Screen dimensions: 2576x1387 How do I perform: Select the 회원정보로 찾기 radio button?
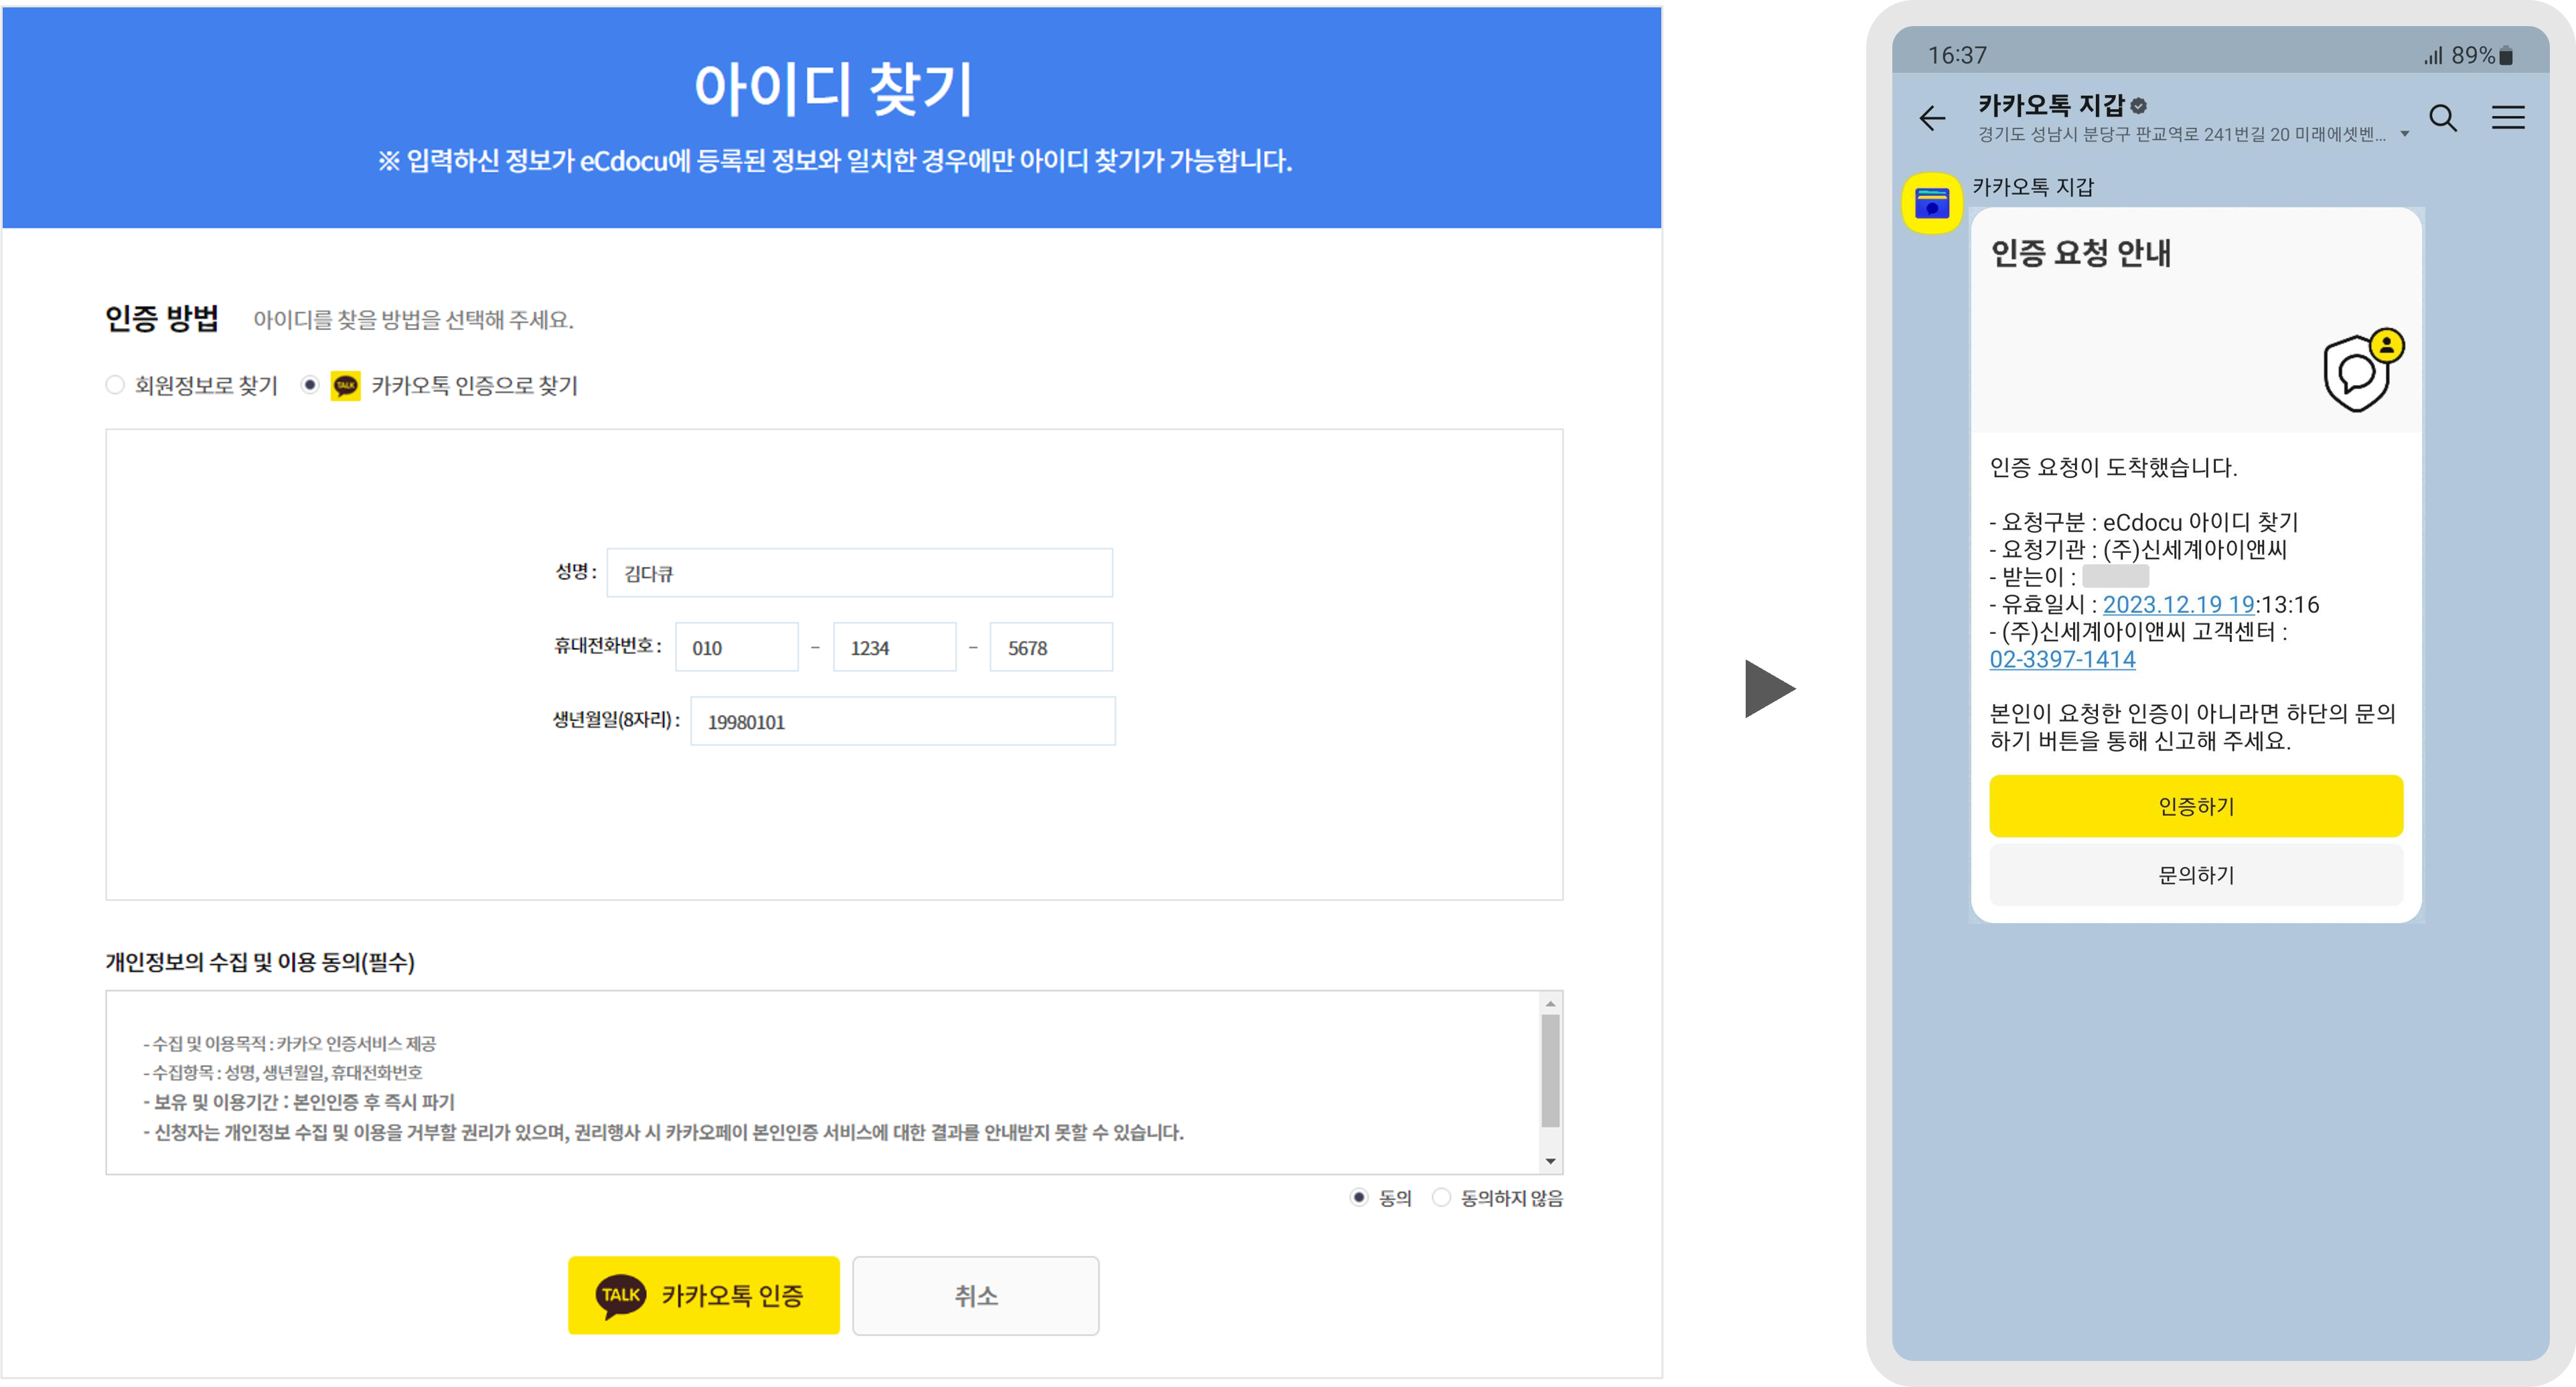[x=115, y=384]
